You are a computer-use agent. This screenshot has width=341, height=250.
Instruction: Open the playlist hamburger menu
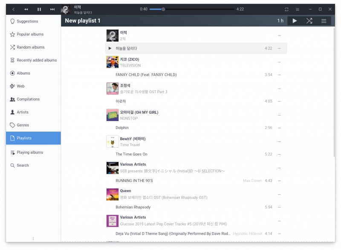[x=324, y=21]
